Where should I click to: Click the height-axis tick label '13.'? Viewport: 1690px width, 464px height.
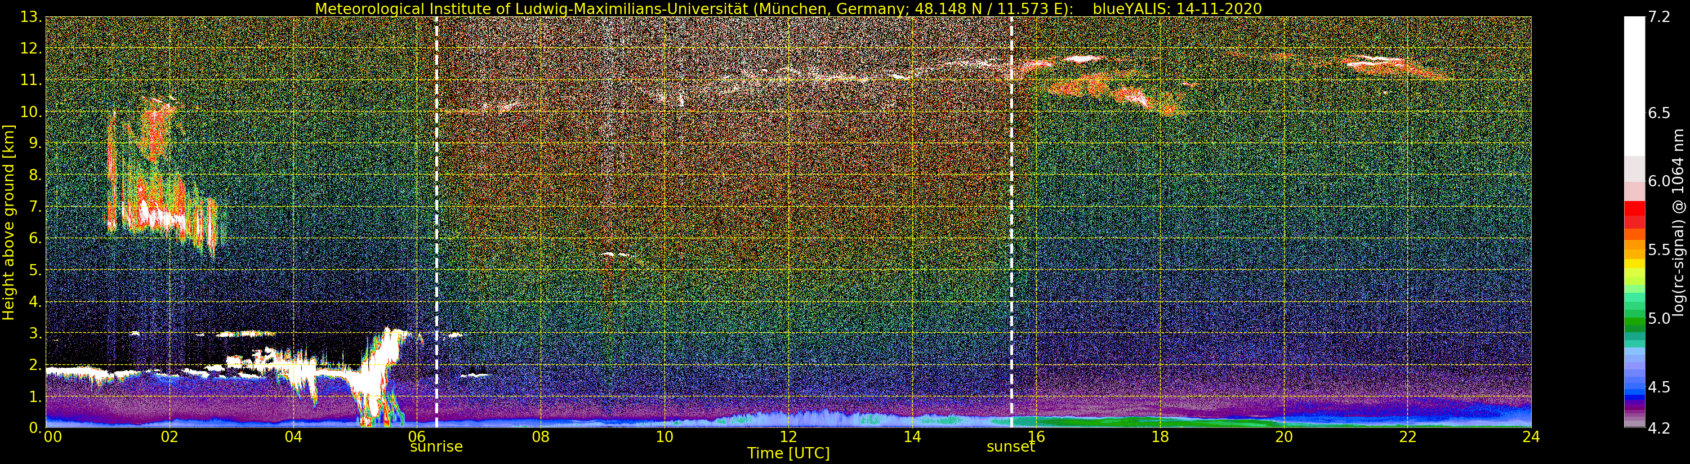click(31, 17)
